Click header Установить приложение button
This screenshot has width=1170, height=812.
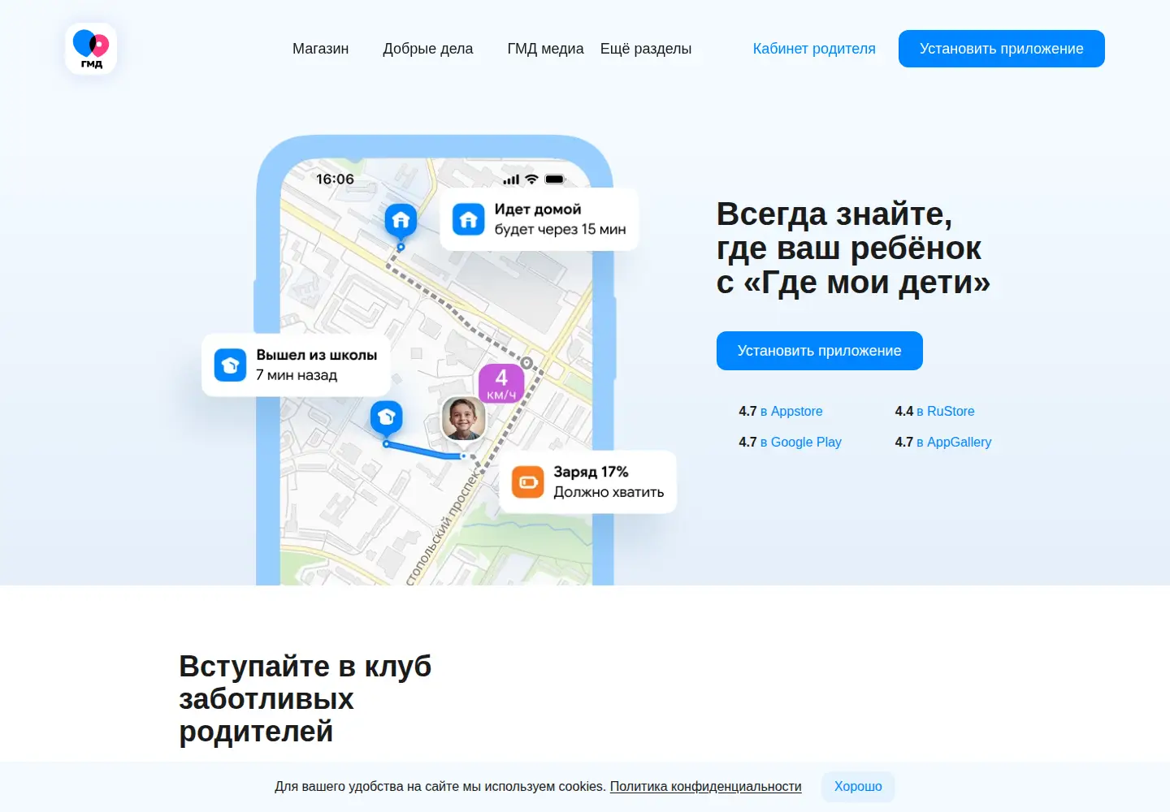coord(1002,49)
